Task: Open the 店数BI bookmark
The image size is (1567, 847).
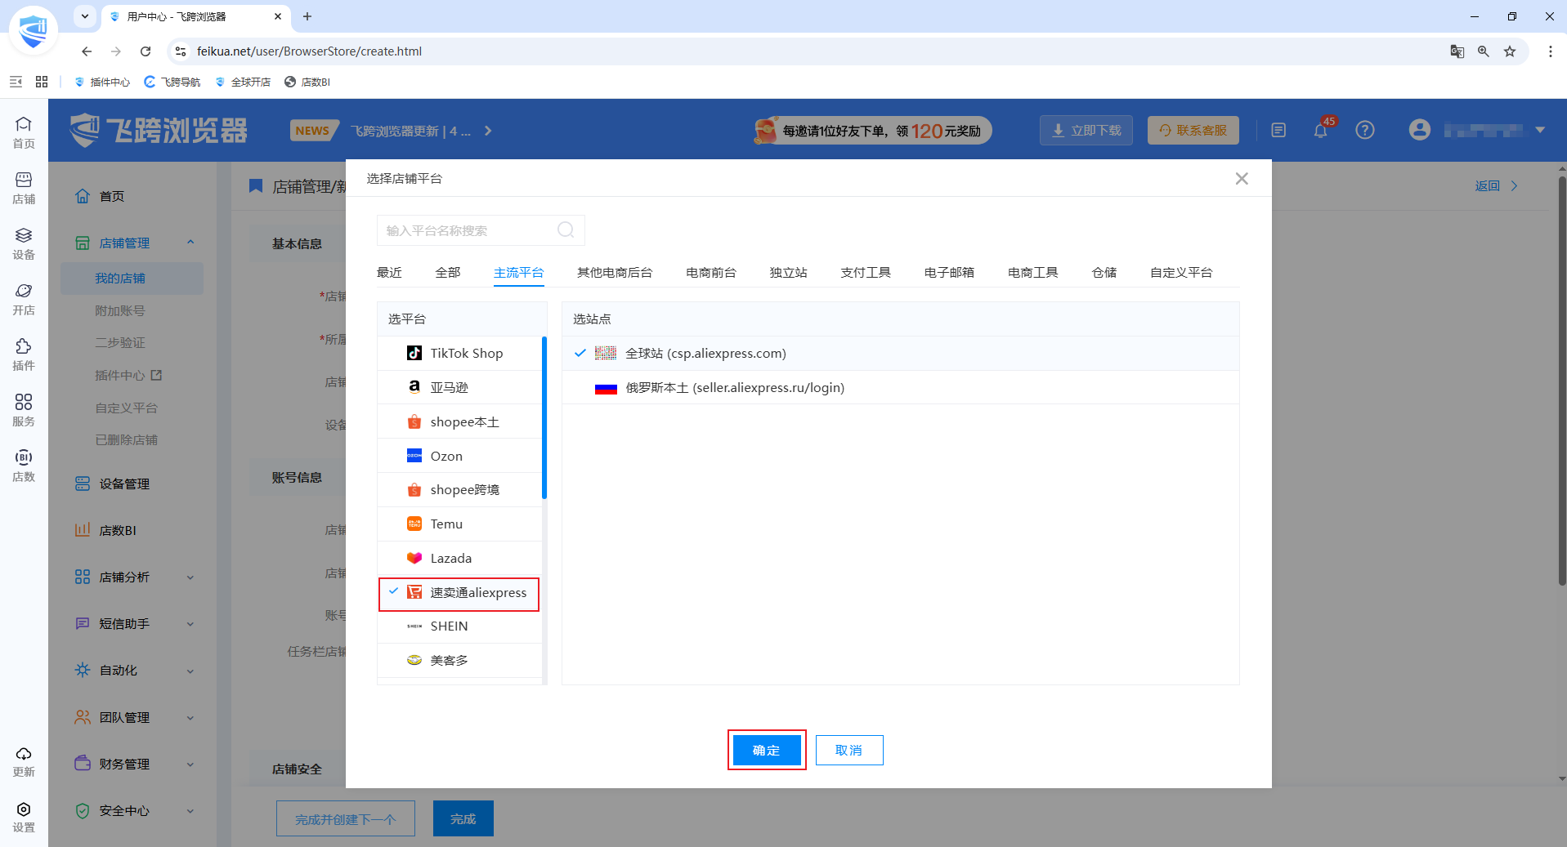Action: (307, 82)
